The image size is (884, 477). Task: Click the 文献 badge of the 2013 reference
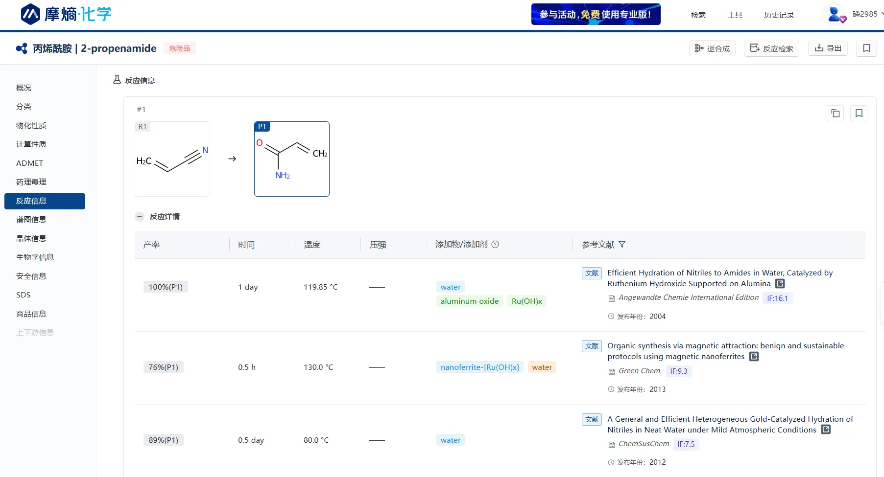(x=592, y=346)
